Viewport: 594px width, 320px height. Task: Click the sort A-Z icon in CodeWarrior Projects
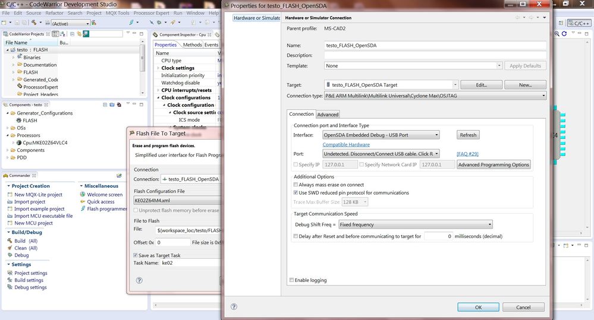[63, 34]
